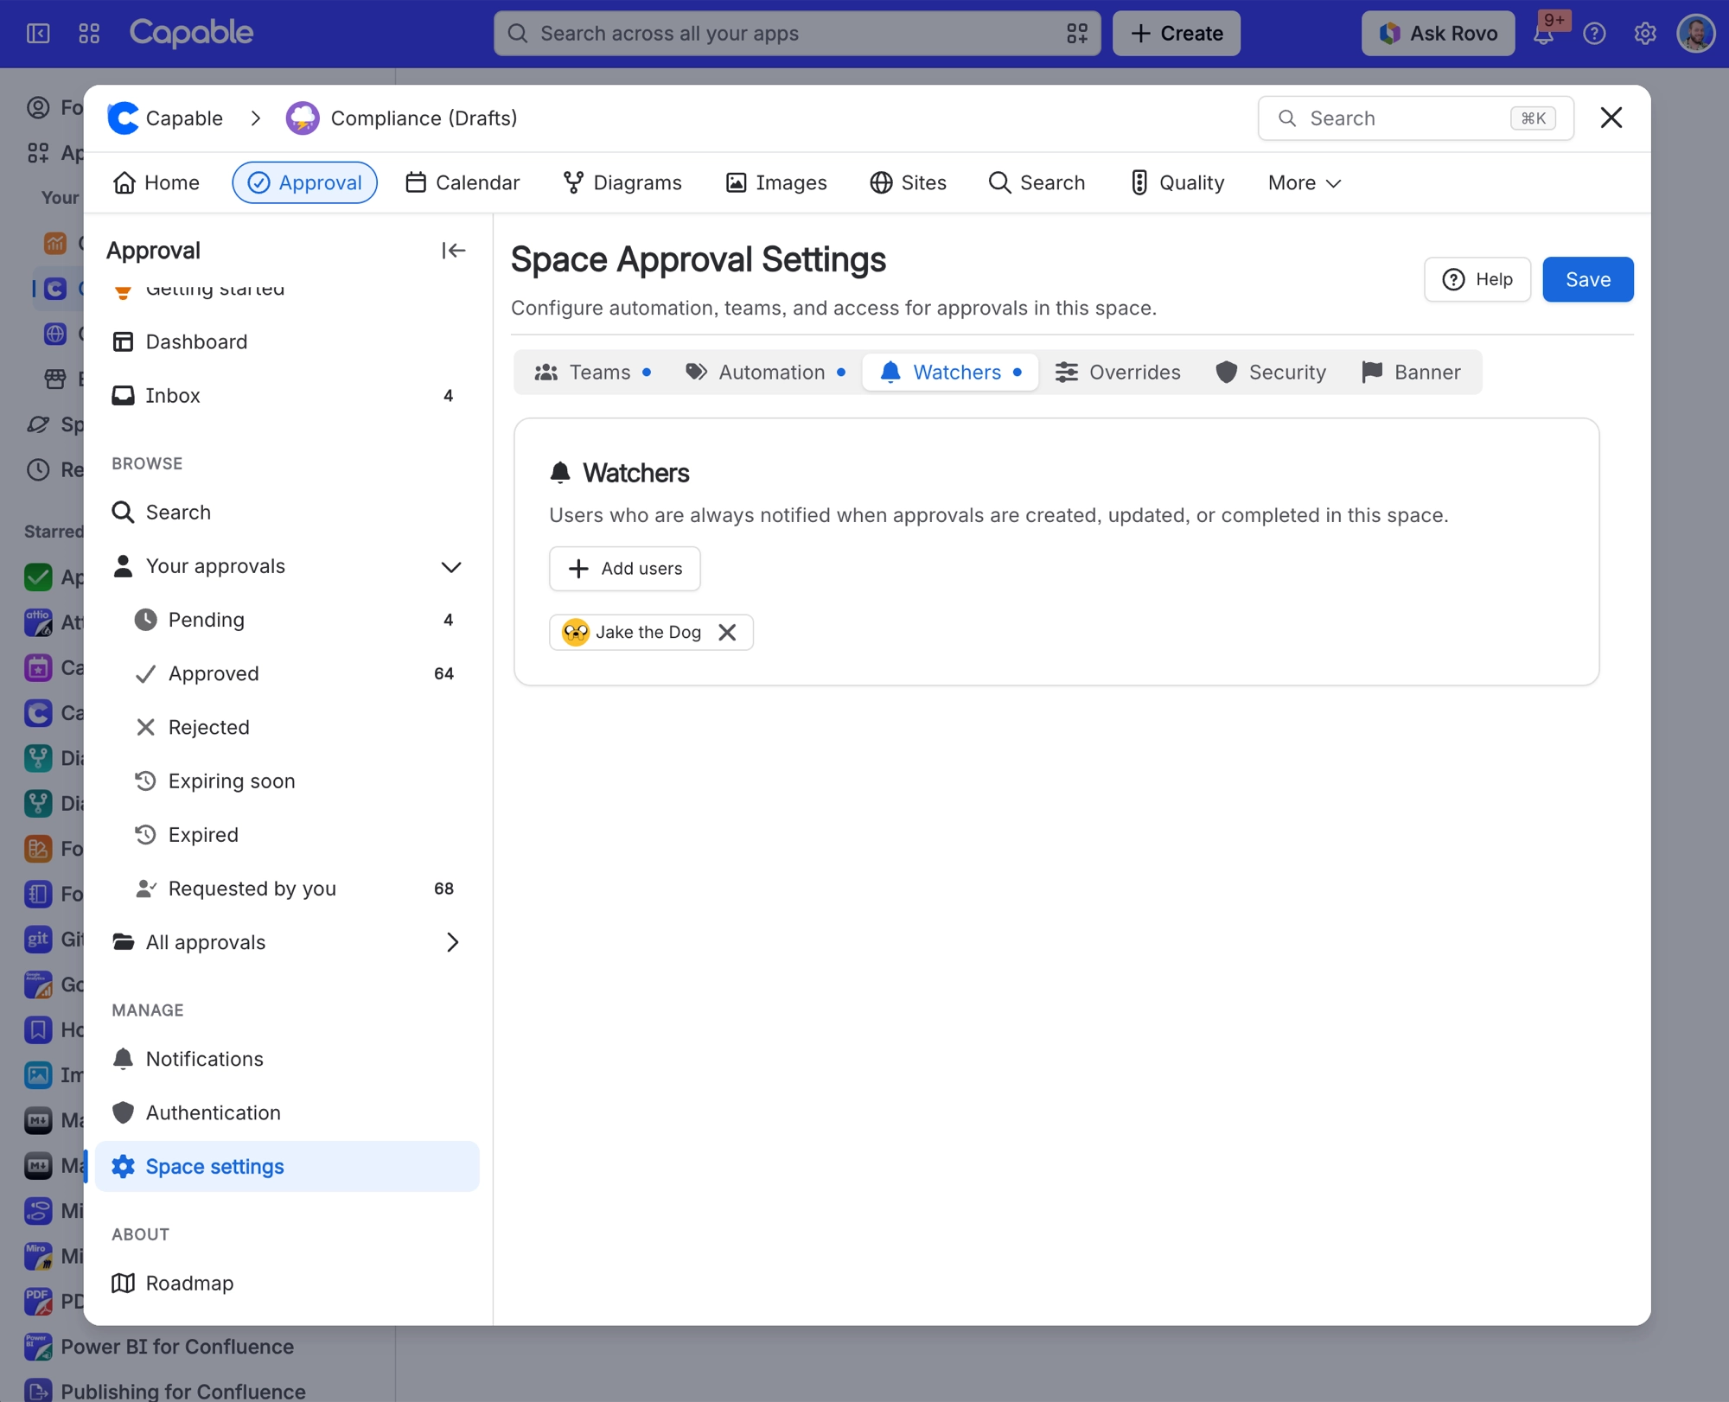This screenshot has height=1402, width=1729.
Task: Focus the Search across all apps field
Action: 797,34
